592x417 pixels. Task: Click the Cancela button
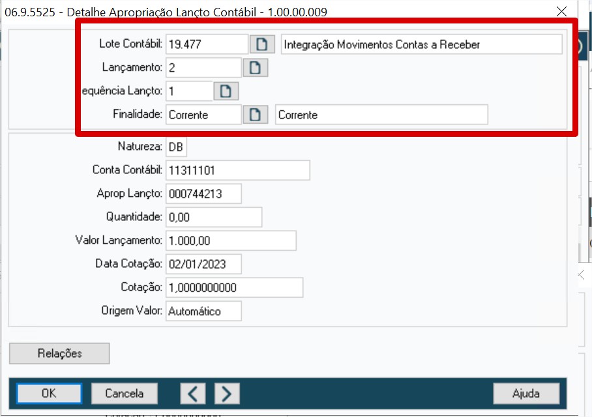(125, 394)
